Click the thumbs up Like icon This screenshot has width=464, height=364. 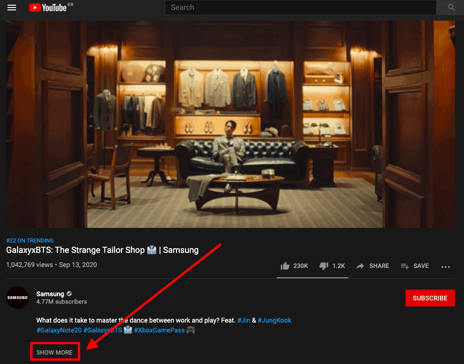tap(285, 266)
